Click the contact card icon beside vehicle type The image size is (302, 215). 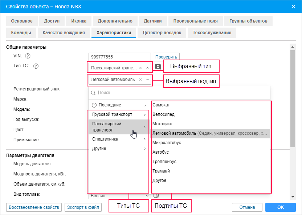coord(158,67)
